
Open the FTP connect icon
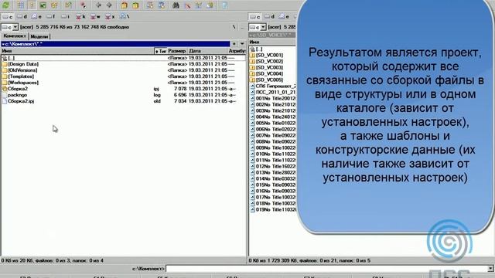pyautogui.click(x=150, y=5)
